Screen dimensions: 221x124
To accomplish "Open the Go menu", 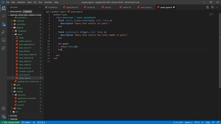I will click(35, 2).
